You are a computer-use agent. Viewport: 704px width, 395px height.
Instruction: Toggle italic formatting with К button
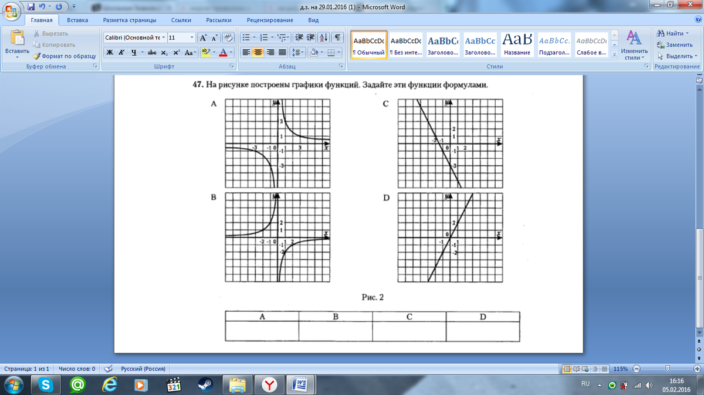(x=121, y=52)
